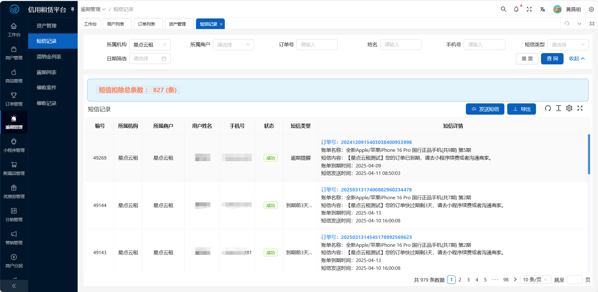Change table density icon
Viewport: 598px width, 292px height.
click(x=559, y=108)
